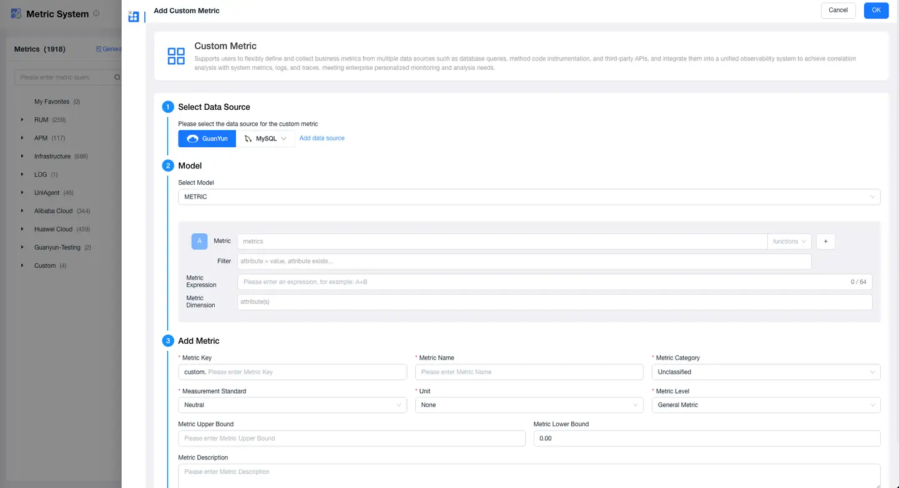This screenshot has height=488, width=899.
Task: Click the blue query A badge
Action: [199, 242]
